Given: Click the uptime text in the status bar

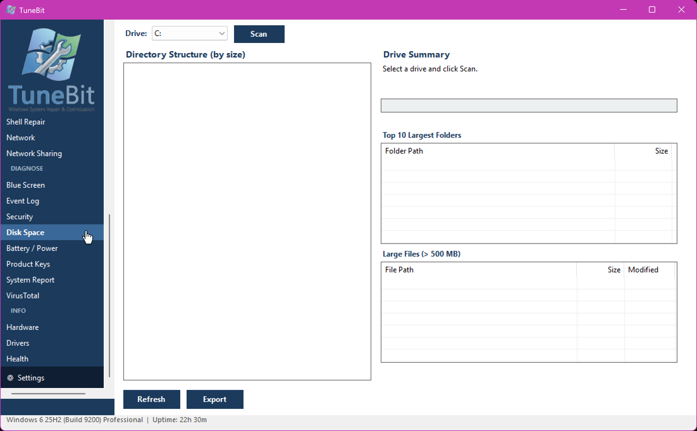Looking at the screenshot, I should pyautogui.click(x=180, y=420).
